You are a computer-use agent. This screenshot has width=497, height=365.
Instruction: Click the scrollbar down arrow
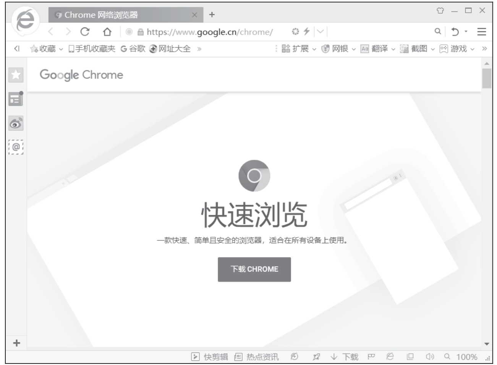pos(487,344)
